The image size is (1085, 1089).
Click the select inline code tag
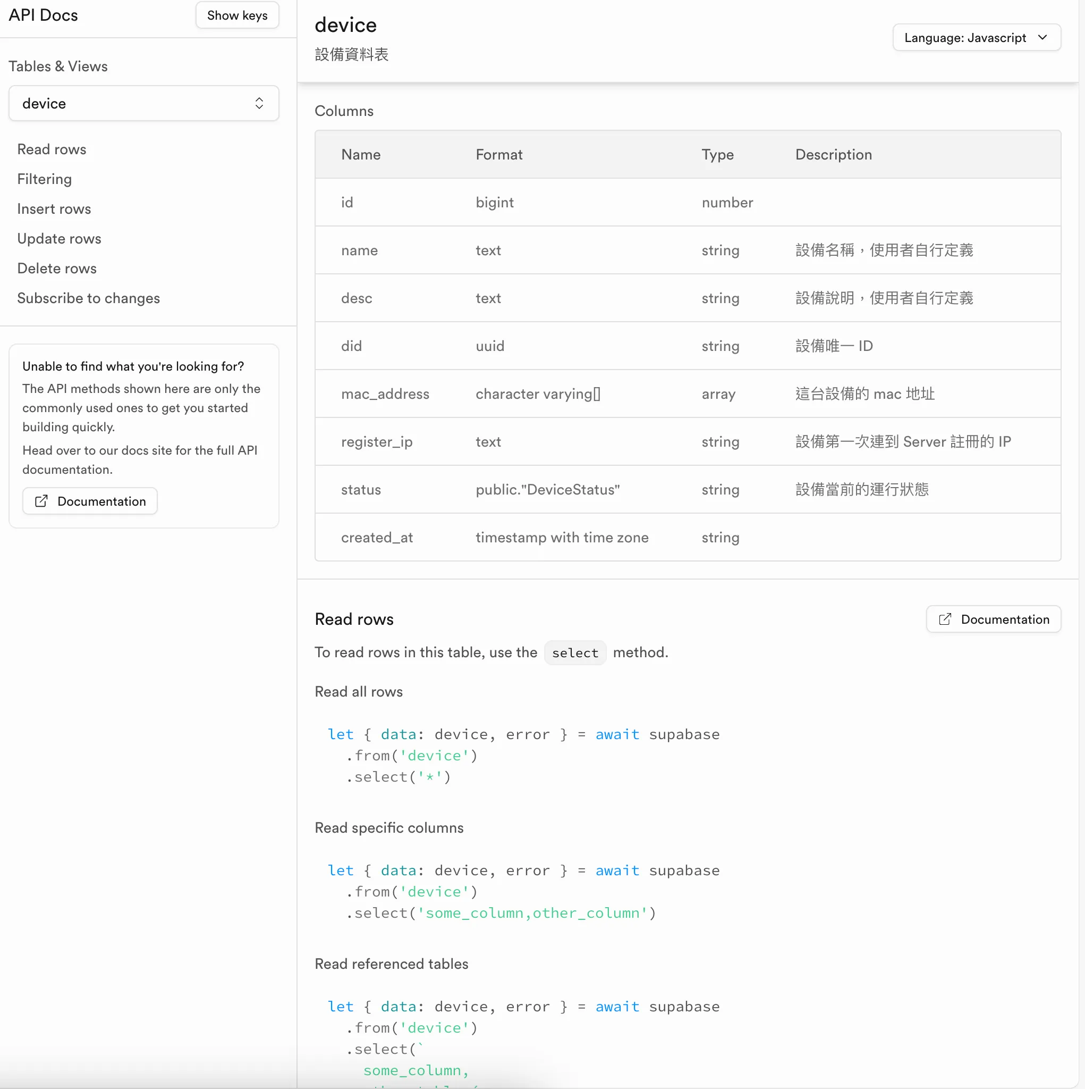coord(574,652)
